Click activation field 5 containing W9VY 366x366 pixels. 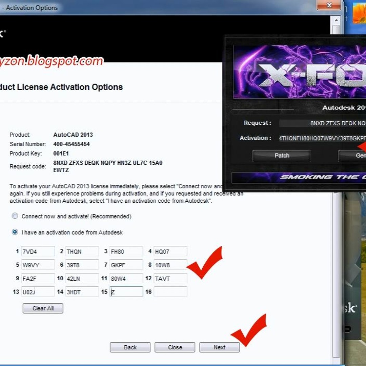tap(38, 265)
